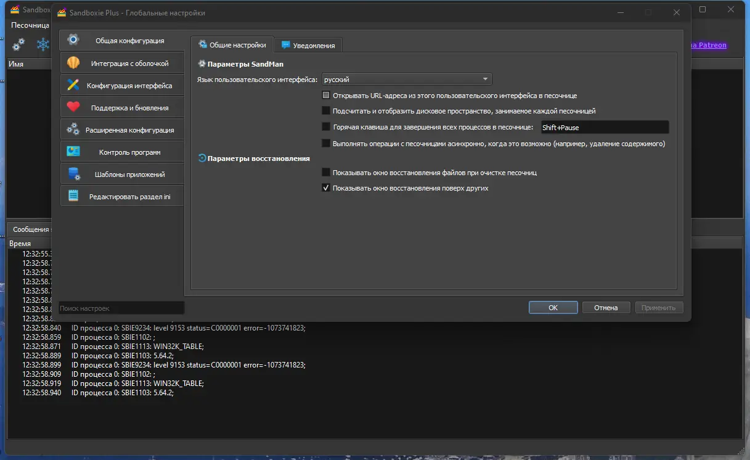The height and width of the screenshot is (460, 750).
Task: Enable Подсчитать дисковое пространство checkbox
Action: (x=326, y=111)
